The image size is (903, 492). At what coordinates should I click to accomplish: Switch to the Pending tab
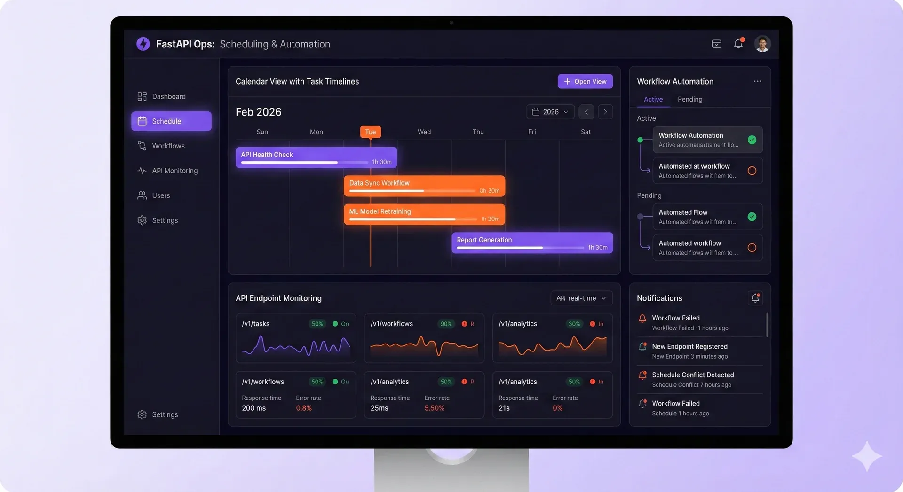[x=689, y=99]
